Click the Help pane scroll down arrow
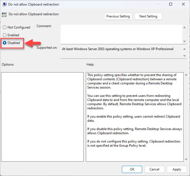The image size is (190, 176). [x=186, y=159]
